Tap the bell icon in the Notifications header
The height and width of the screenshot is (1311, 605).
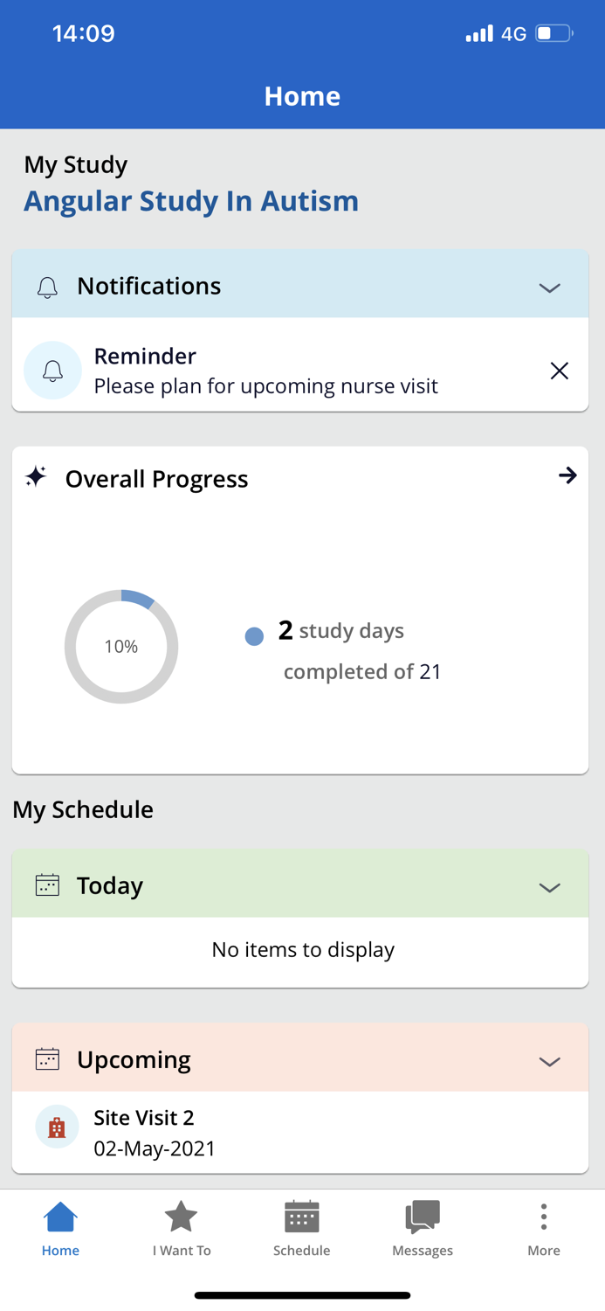(47, 287)
